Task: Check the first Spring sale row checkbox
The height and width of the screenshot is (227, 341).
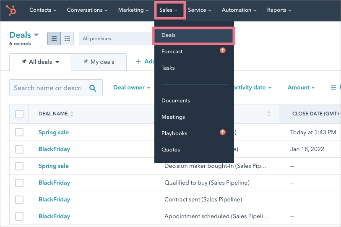Action: click(19, 132)
